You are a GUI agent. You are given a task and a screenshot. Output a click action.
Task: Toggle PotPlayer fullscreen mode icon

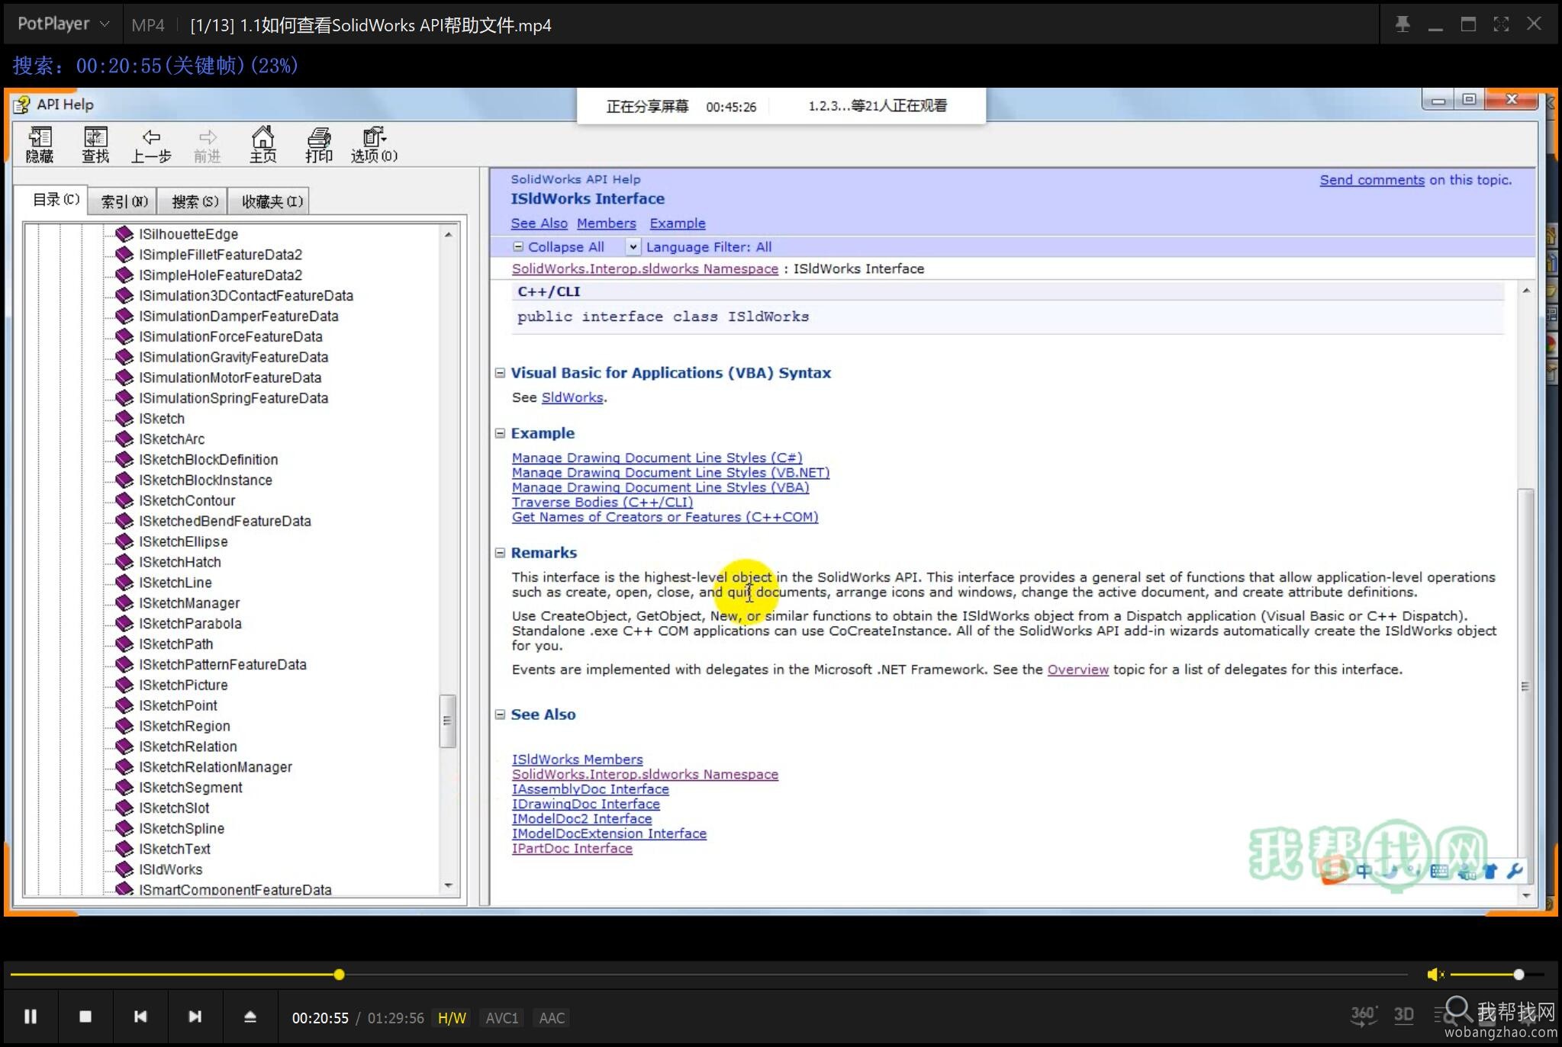click(x=1501, y=24)
